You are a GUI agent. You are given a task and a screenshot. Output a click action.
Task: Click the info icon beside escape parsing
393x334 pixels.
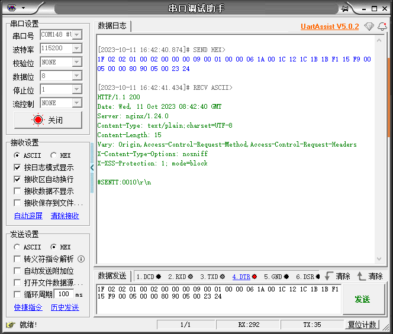click(81, 259)
